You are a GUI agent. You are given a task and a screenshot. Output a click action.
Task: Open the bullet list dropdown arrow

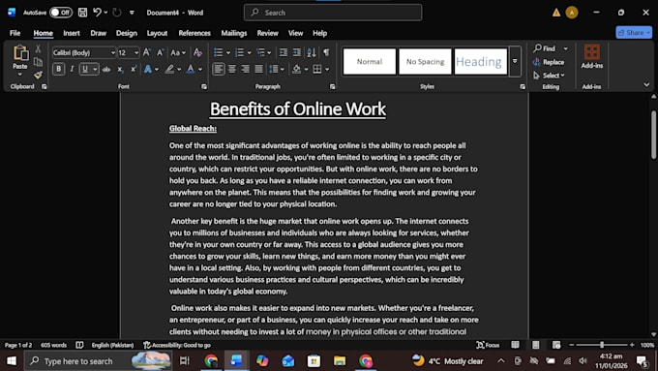pyautogui.click(x=228, y=53)
